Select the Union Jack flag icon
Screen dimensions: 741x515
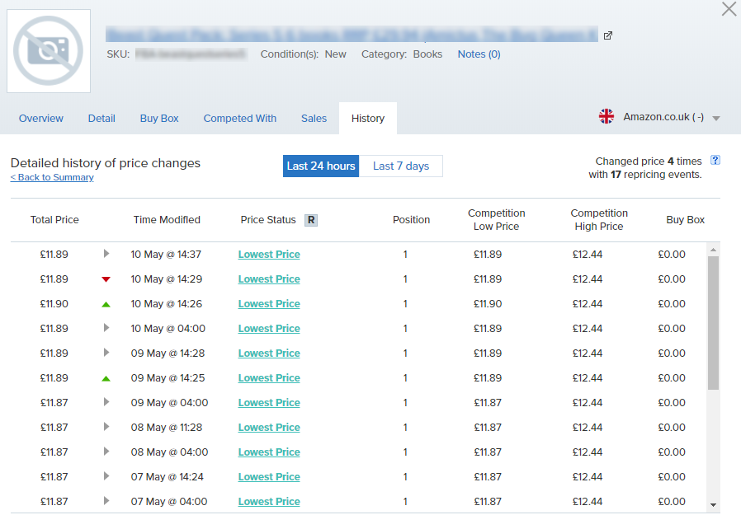(x=606, y=116)
